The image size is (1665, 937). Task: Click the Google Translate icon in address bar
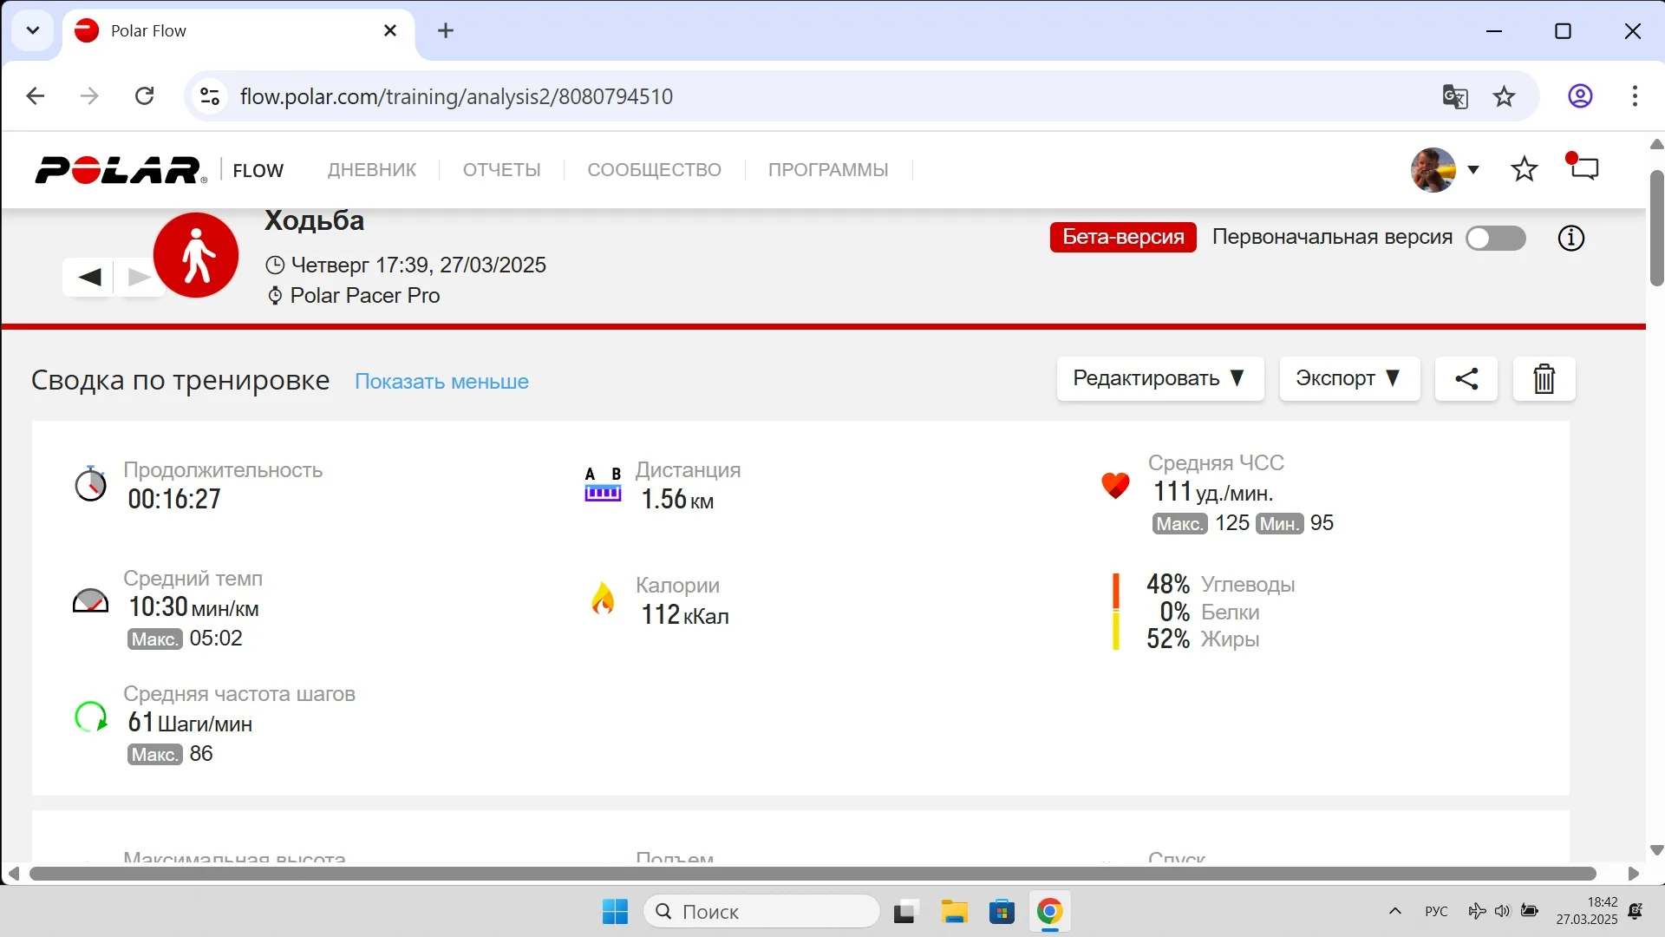[1454, 96]
